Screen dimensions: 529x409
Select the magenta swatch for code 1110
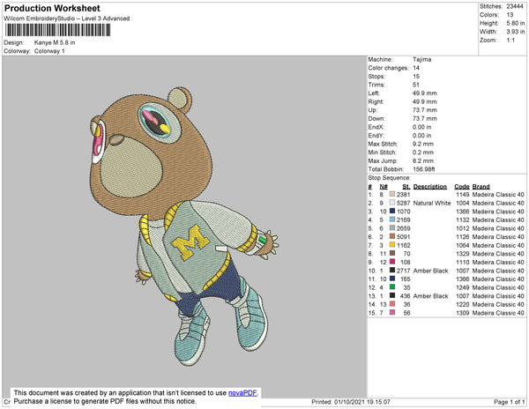pyautogui.click(x=392, y=262)
